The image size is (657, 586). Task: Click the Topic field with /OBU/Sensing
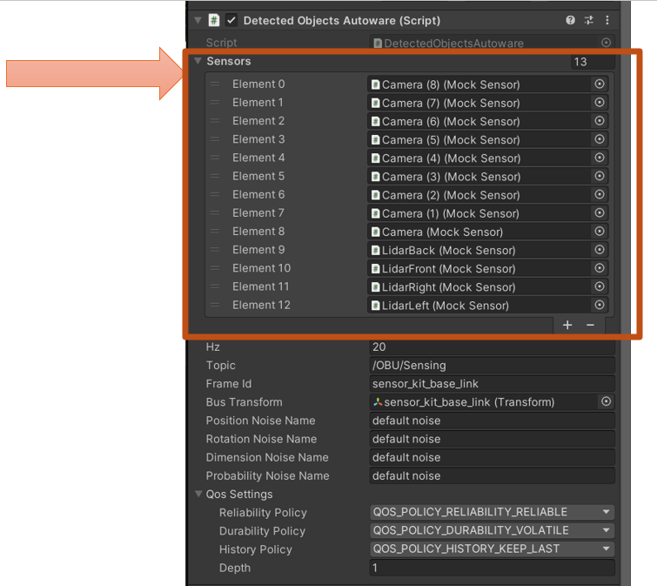492,365
